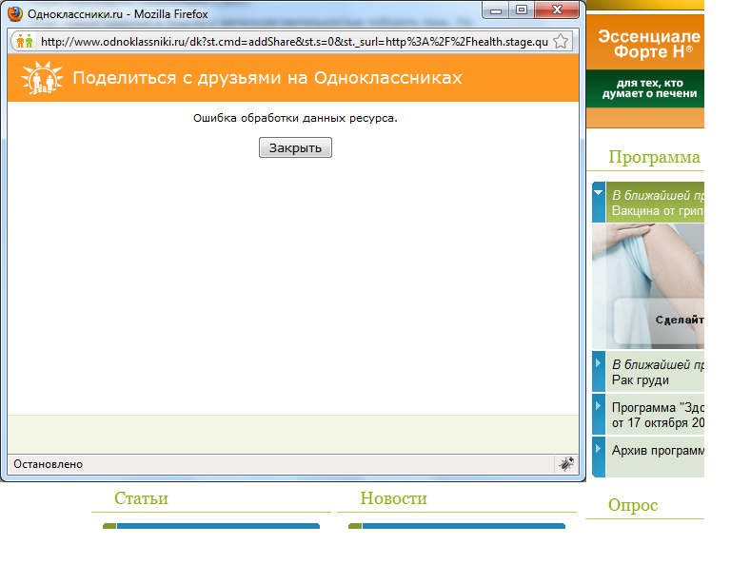Screen dimensions: 731x584
Task: Click the Программа section heading
Action: [654, 158]
